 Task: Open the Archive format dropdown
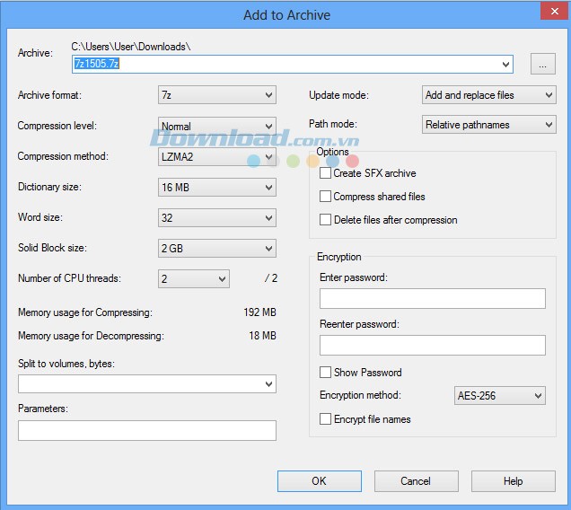tap(216, 95)
